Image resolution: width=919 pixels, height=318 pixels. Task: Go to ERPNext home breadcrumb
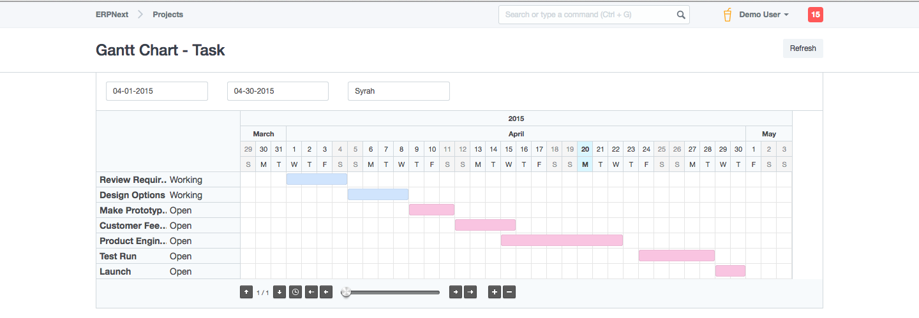click(x=112, y=15)
